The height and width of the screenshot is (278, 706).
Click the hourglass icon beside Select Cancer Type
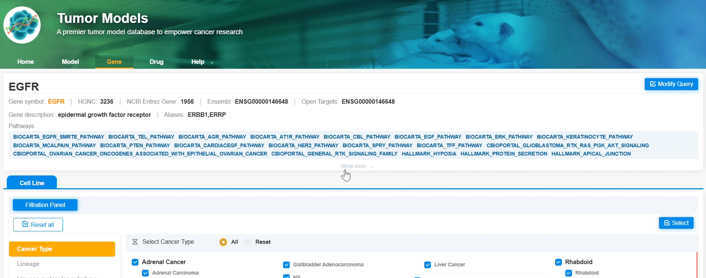click(135, 242)
